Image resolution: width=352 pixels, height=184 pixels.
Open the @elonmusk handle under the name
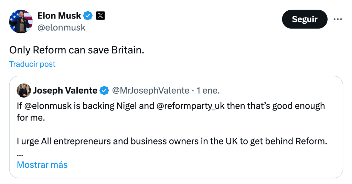coord(61,28)
